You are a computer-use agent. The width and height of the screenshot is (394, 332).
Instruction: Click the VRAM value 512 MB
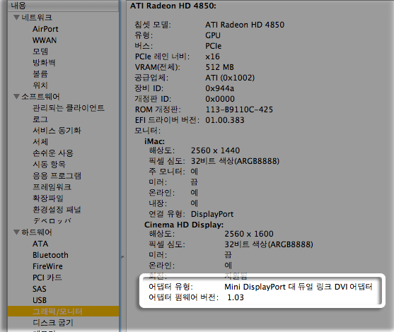219,67
